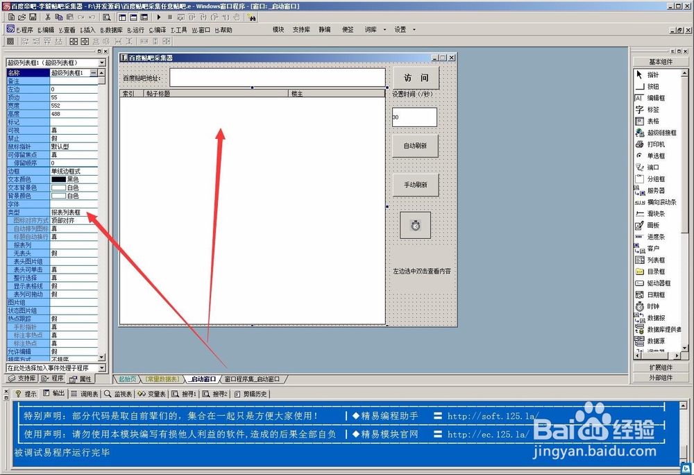694x475 pixels.
Task: Open the B.数据库 menu
Action: pos(111,30)
